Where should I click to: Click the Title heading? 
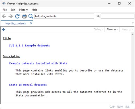7,38
